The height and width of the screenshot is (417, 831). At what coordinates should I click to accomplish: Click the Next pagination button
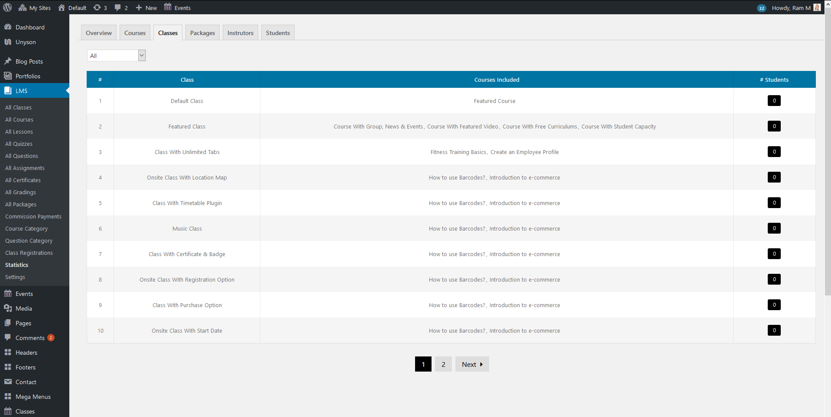[x=472, y=364]
